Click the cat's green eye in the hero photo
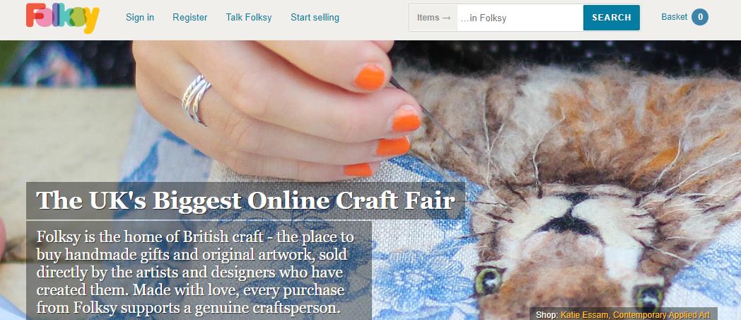The width and height of the screenshot is (741, 320). click(x=489, y=280)
